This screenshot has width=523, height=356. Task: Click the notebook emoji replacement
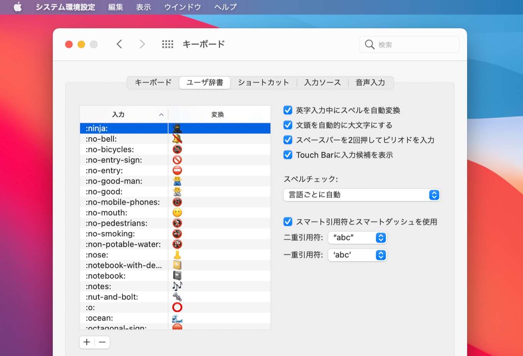click(x=177, y=276)
